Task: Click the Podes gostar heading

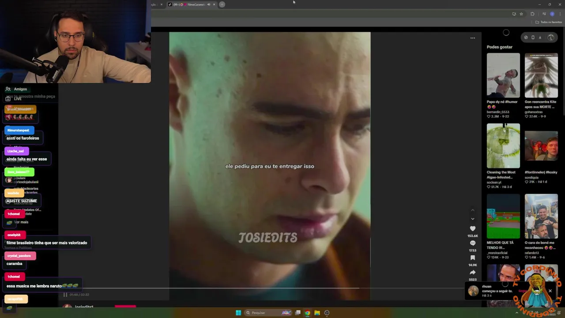Action: point(500,47)
